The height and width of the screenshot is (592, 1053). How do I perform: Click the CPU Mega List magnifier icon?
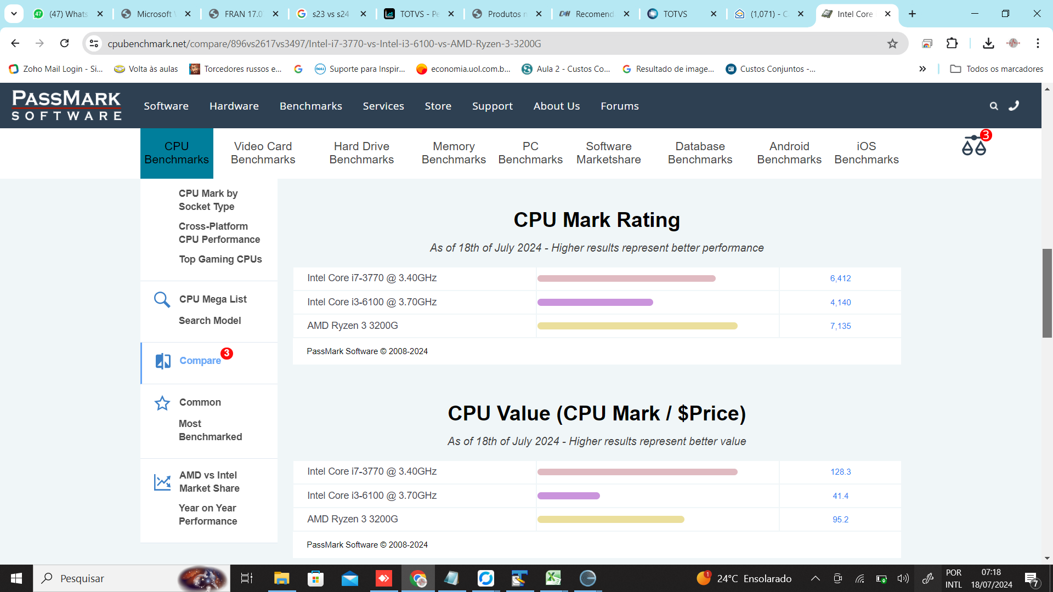(162, 299)
